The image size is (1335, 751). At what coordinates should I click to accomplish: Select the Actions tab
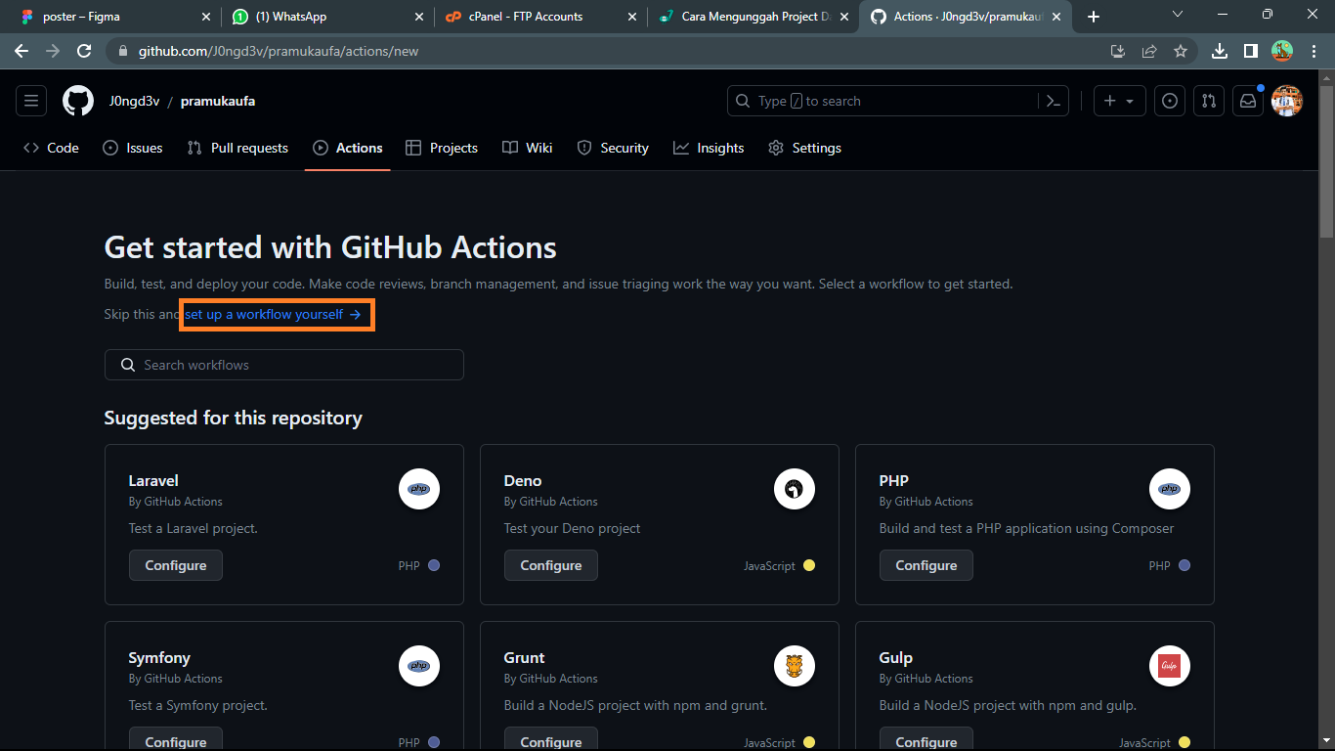[348, 148]
